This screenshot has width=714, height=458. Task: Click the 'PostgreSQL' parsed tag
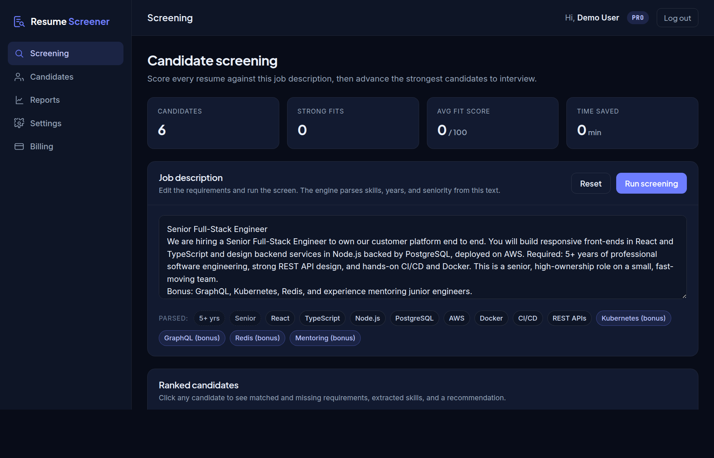coord(414,318)
